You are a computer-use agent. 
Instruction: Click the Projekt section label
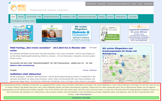[x=13, y=70]
